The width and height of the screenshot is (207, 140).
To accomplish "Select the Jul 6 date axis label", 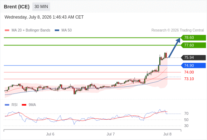I will (x=50, y=134).
